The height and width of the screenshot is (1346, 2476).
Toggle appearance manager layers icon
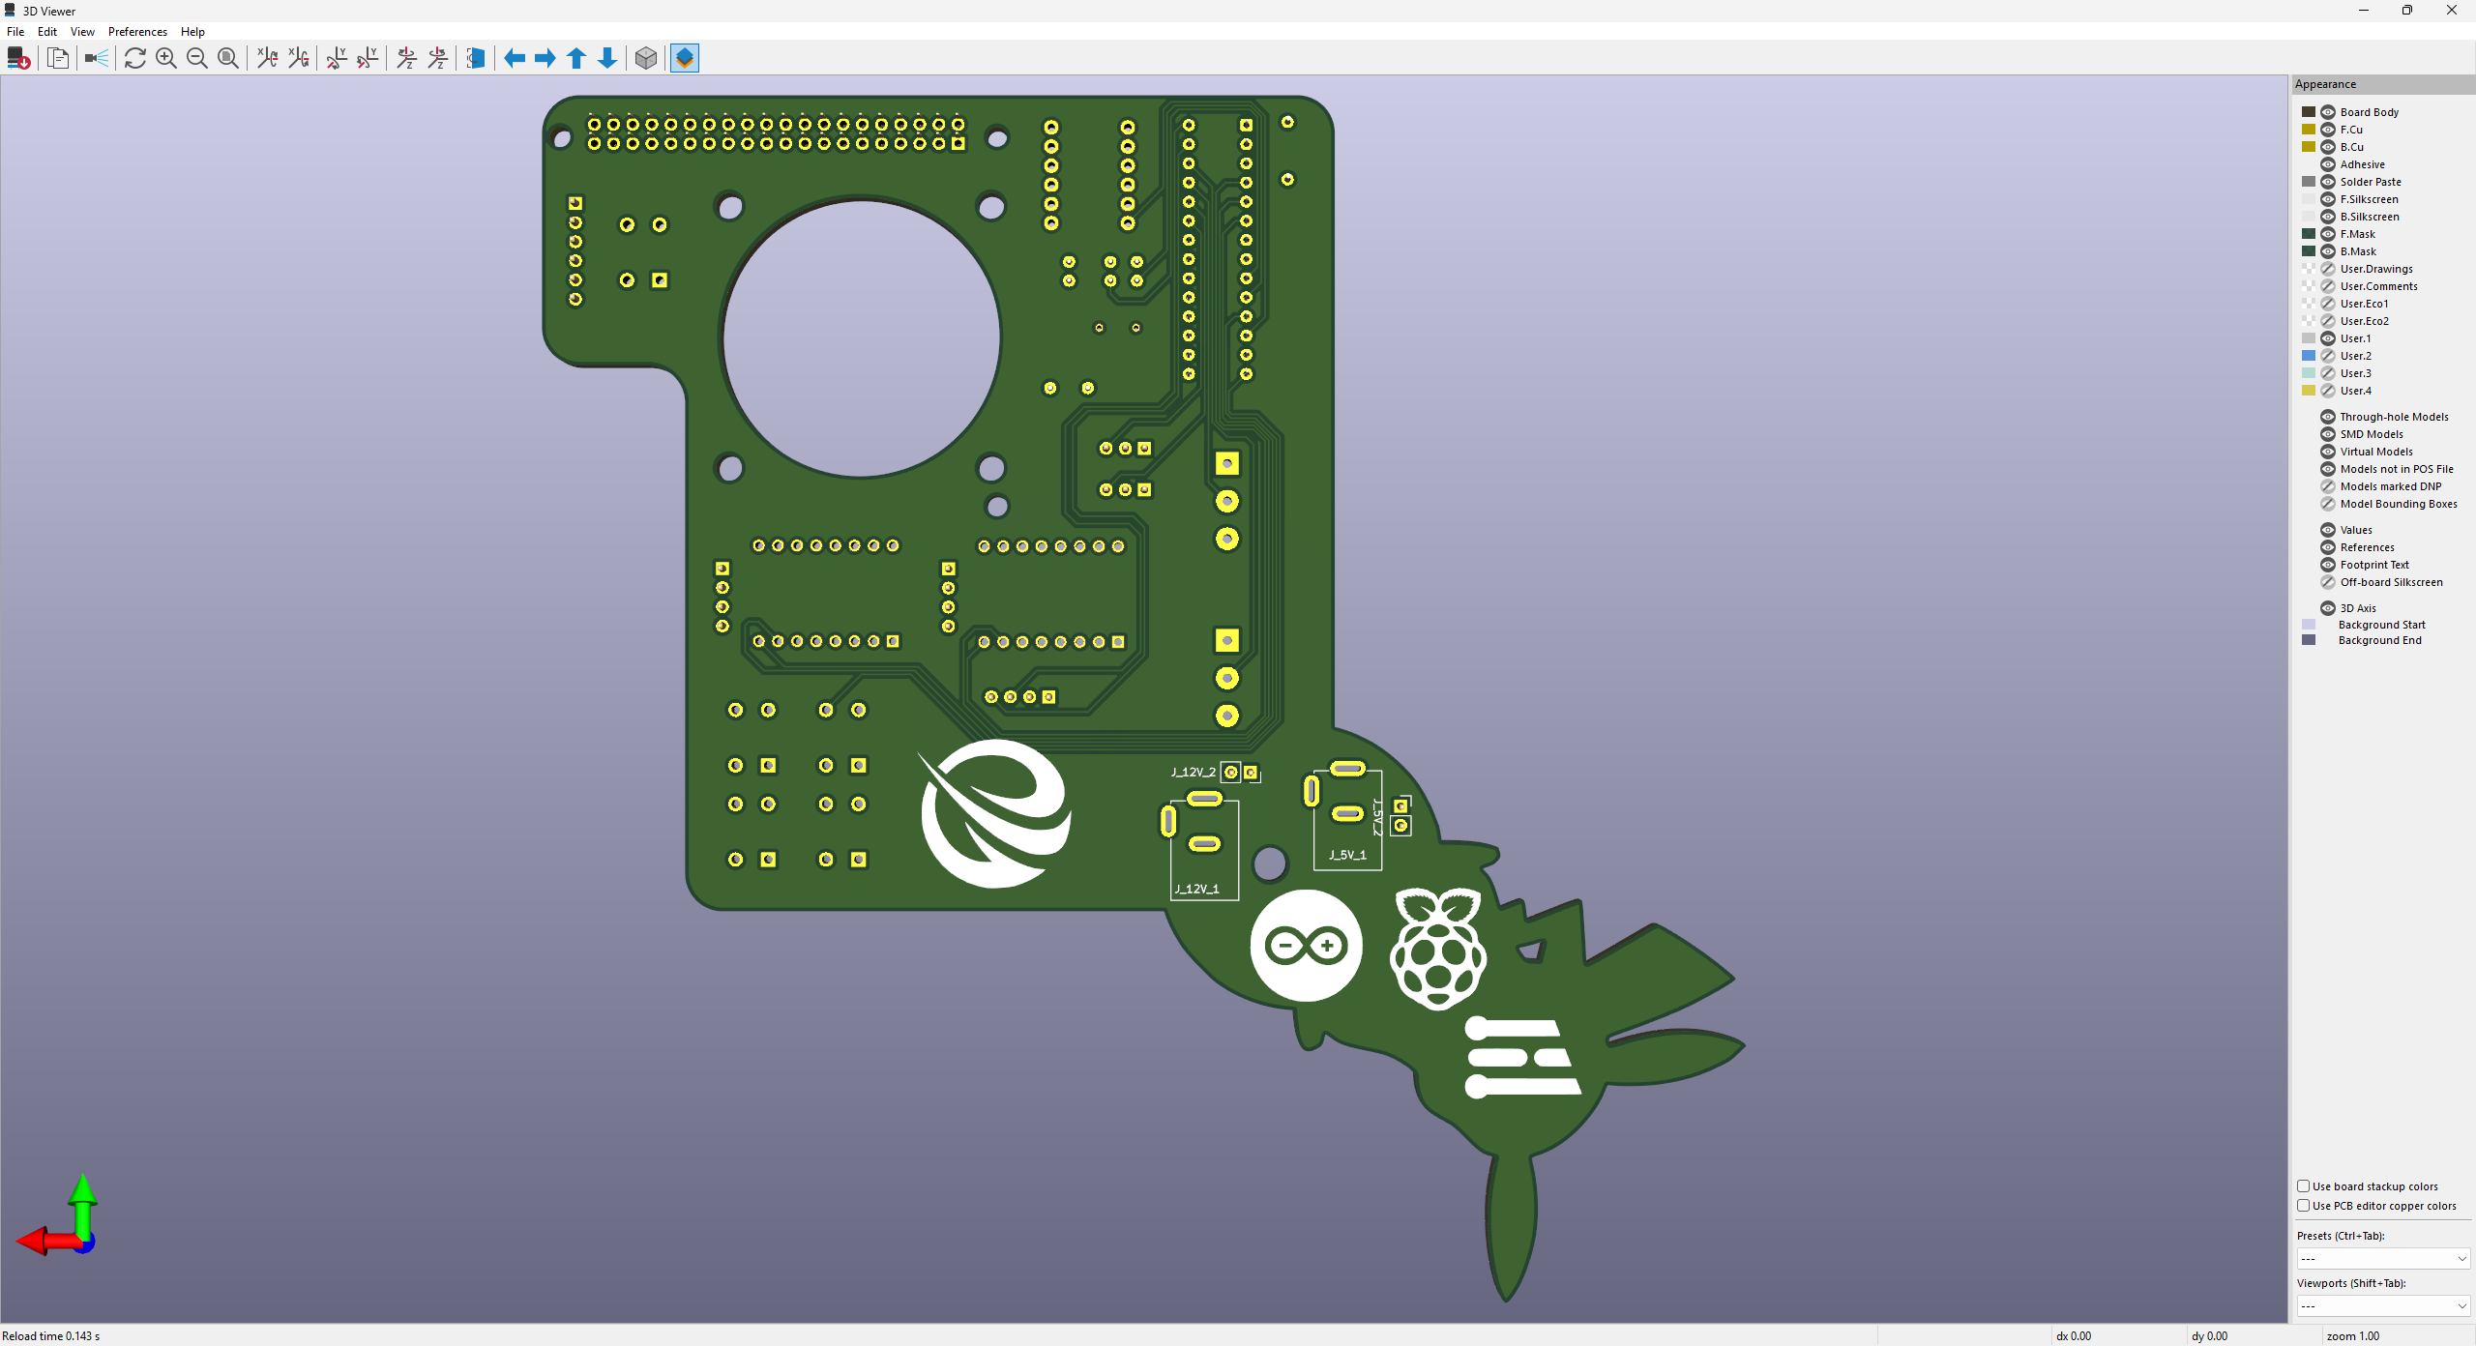click(x=685, y=59)
